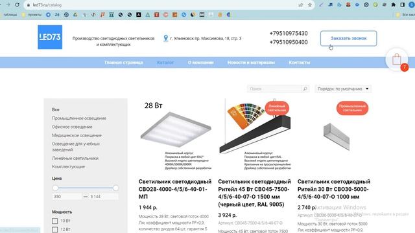Screen dimensions: 415x233
Task: Click the address bar URL led73.ru/catalog
Action: tap(47, 5)
